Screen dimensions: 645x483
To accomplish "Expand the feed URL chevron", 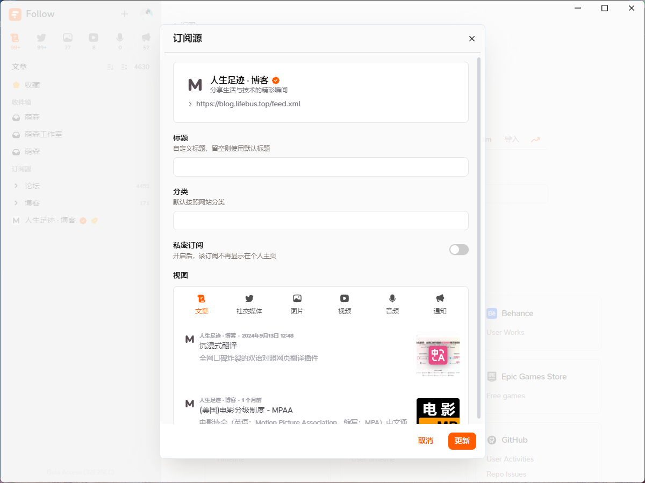I will pyautogui.click(x=190, y=104).
